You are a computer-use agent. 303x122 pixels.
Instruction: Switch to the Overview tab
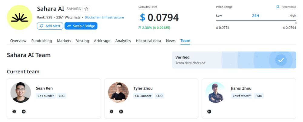point(18,41)
